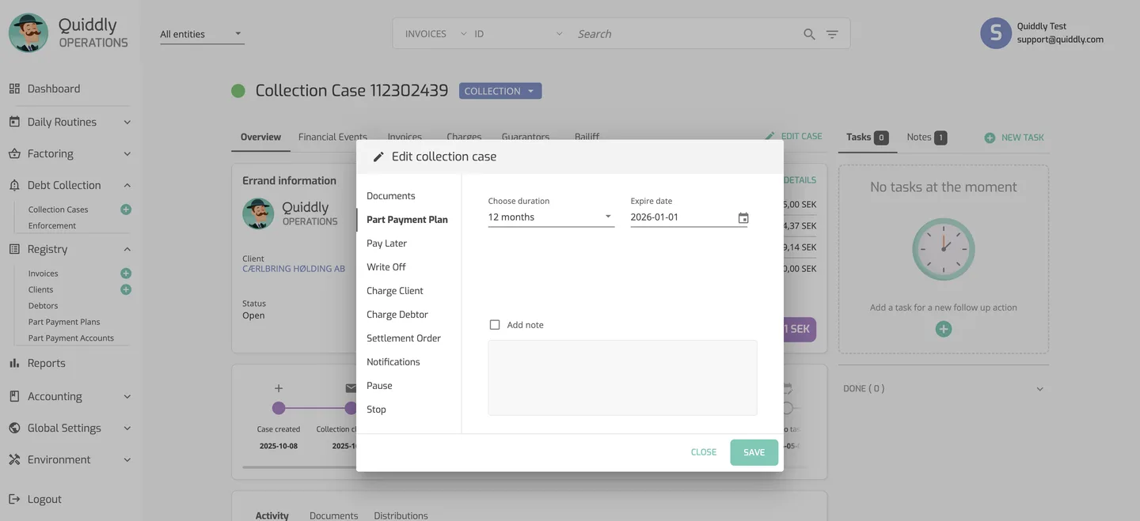
Task: Click the CLOSE button
Action: tap(704, 452)
